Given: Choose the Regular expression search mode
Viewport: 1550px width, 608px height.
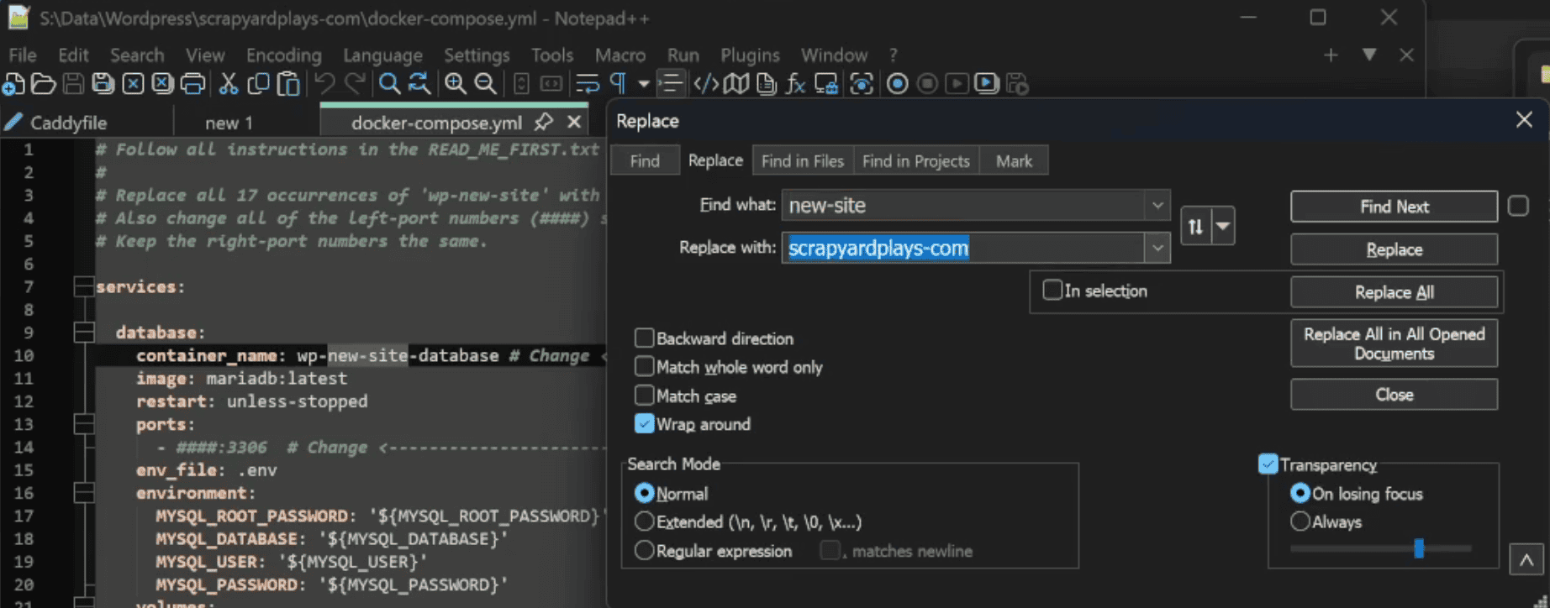Looking at the screenshot, I should click(644, 550).
